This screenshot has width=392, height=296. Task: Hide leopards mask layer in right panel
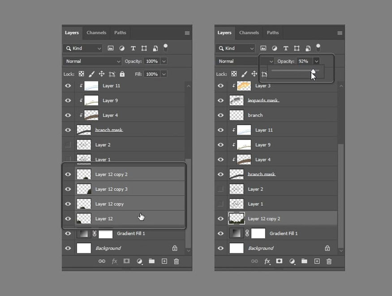pos(220,100)
